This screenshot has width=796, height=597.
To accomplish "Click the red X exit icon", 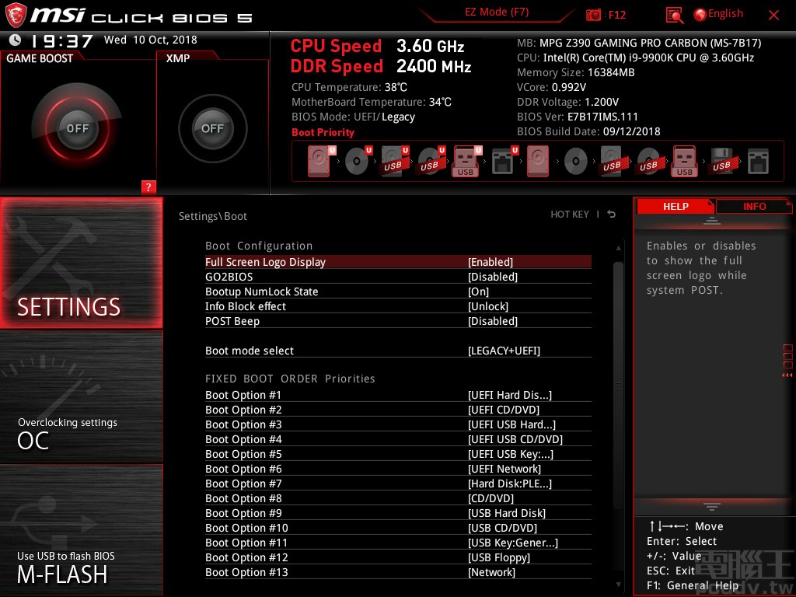I will pyautogui.click(x=773, y=16).
